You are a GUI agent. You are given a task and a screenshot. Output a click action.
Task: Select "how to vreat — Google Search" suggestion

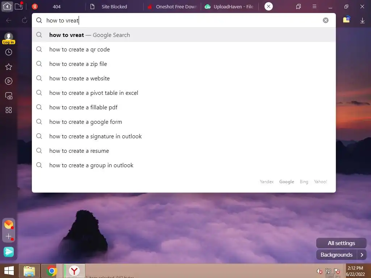[x=184, y=35]
